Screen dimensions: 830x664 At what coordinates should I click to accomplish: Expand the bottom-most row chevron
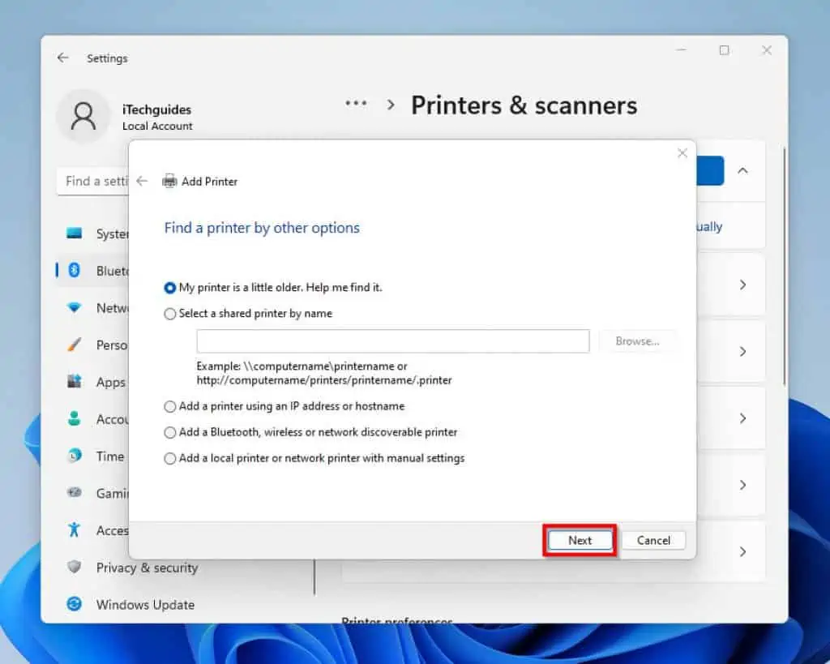coord(743,551)
